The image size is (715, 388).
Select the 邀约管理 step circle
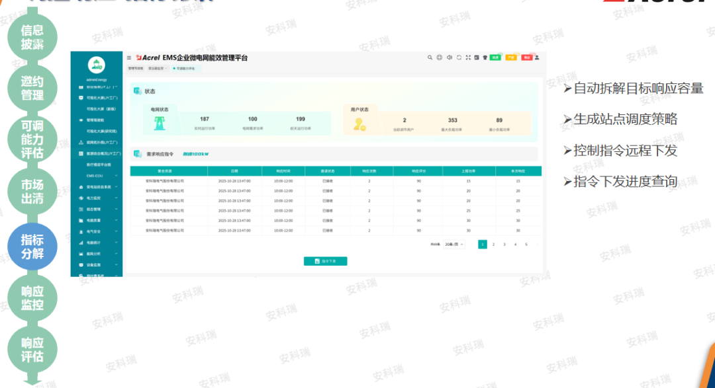tap(32, 88)
